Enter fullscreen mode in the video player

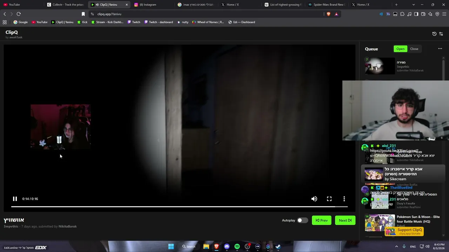coord(329,199)
